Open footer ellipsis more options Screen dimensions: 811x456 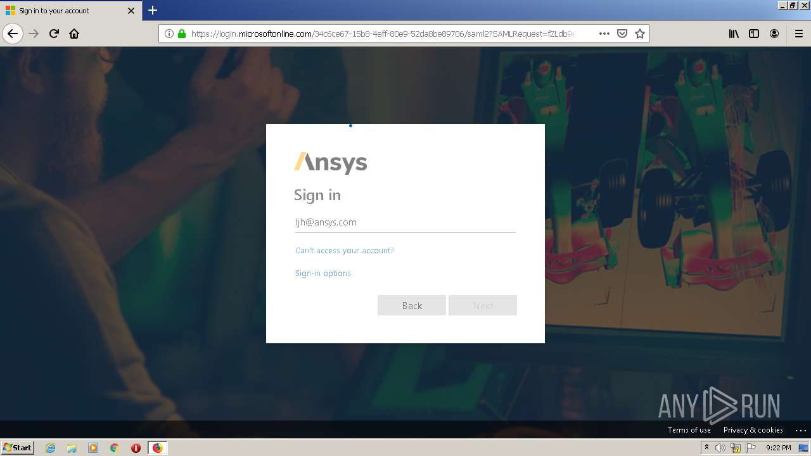[800, 430]
